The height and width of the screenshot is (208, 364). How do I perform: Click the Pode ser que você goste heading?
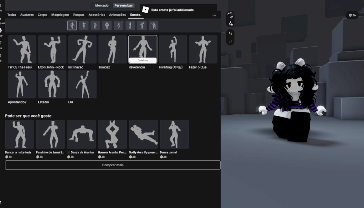pyautogui.click(x=28, y=116)
